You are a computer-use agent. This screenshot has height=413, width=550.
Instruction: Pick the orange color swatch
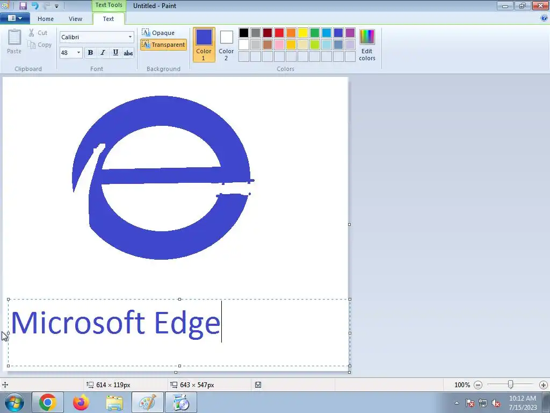(291, 33)
